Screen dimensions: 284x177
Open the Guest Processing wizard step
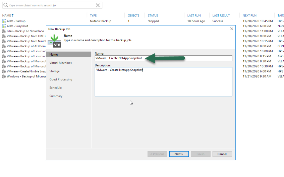tap(61, 79)
